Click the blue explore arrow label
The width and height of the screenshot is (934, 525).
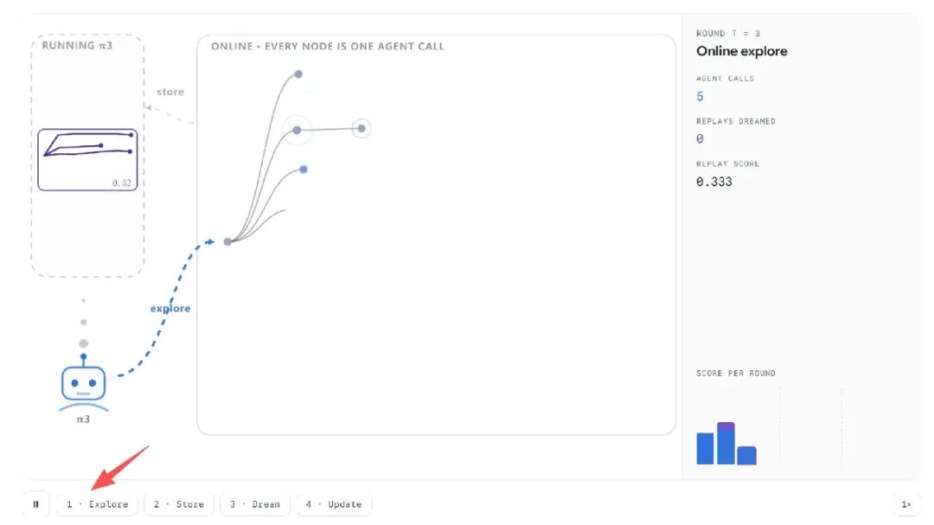(170, 308)
